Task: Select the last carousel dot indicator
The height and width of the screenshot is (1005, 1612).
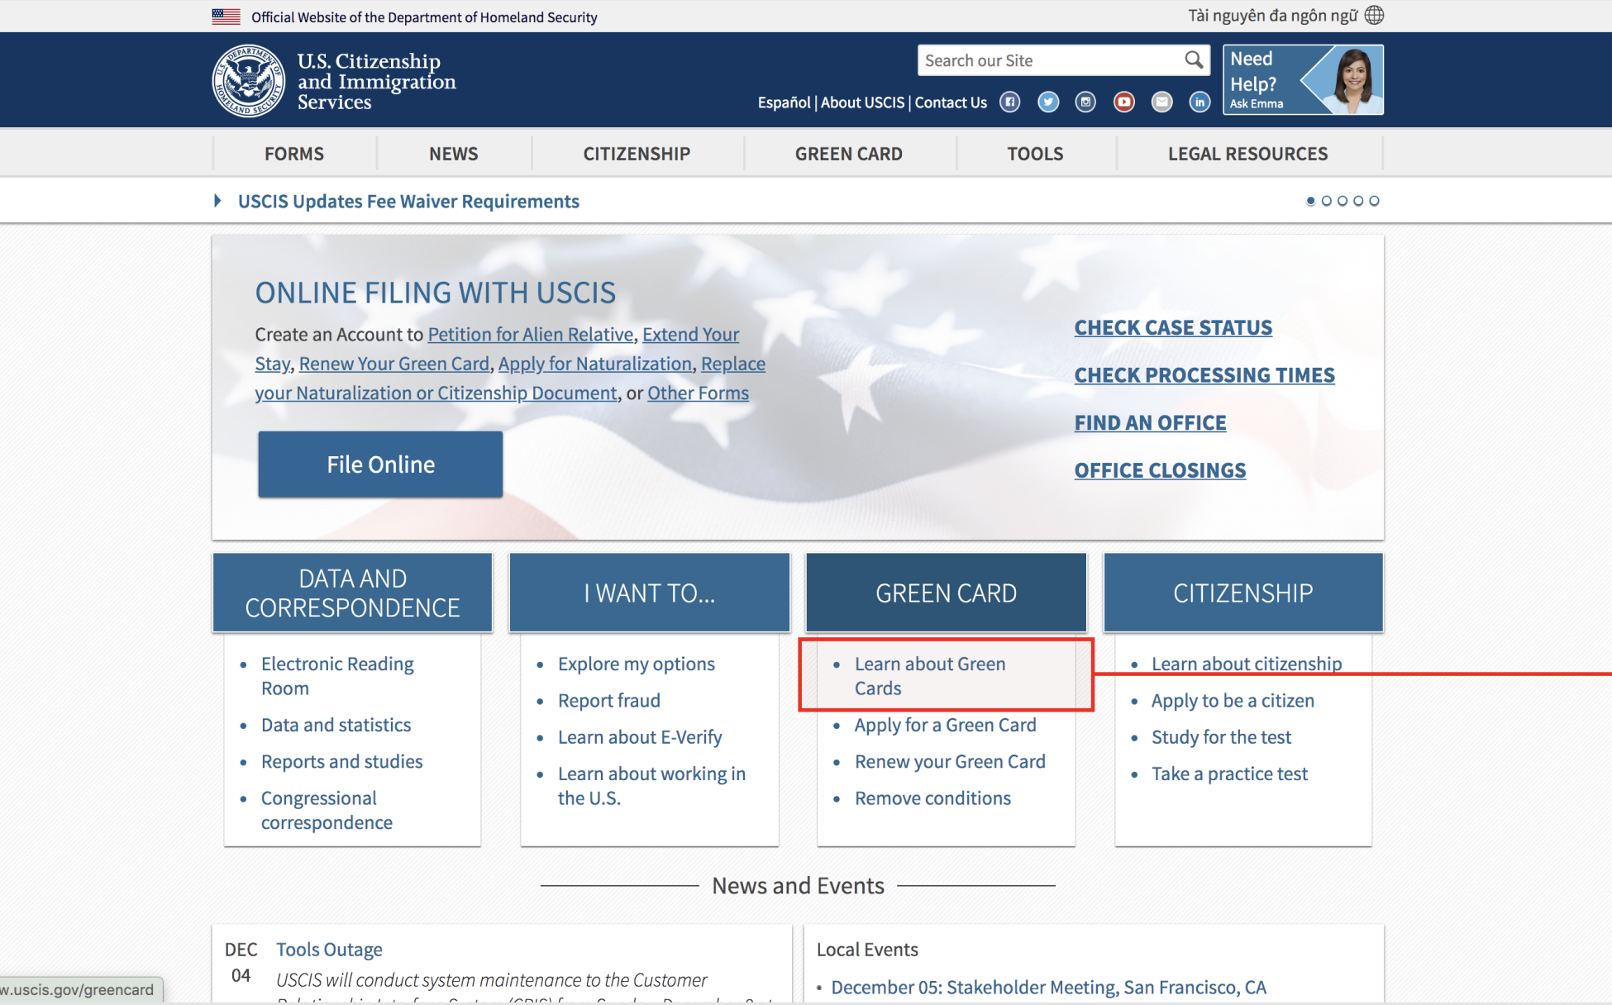Action: [1374, 201]
